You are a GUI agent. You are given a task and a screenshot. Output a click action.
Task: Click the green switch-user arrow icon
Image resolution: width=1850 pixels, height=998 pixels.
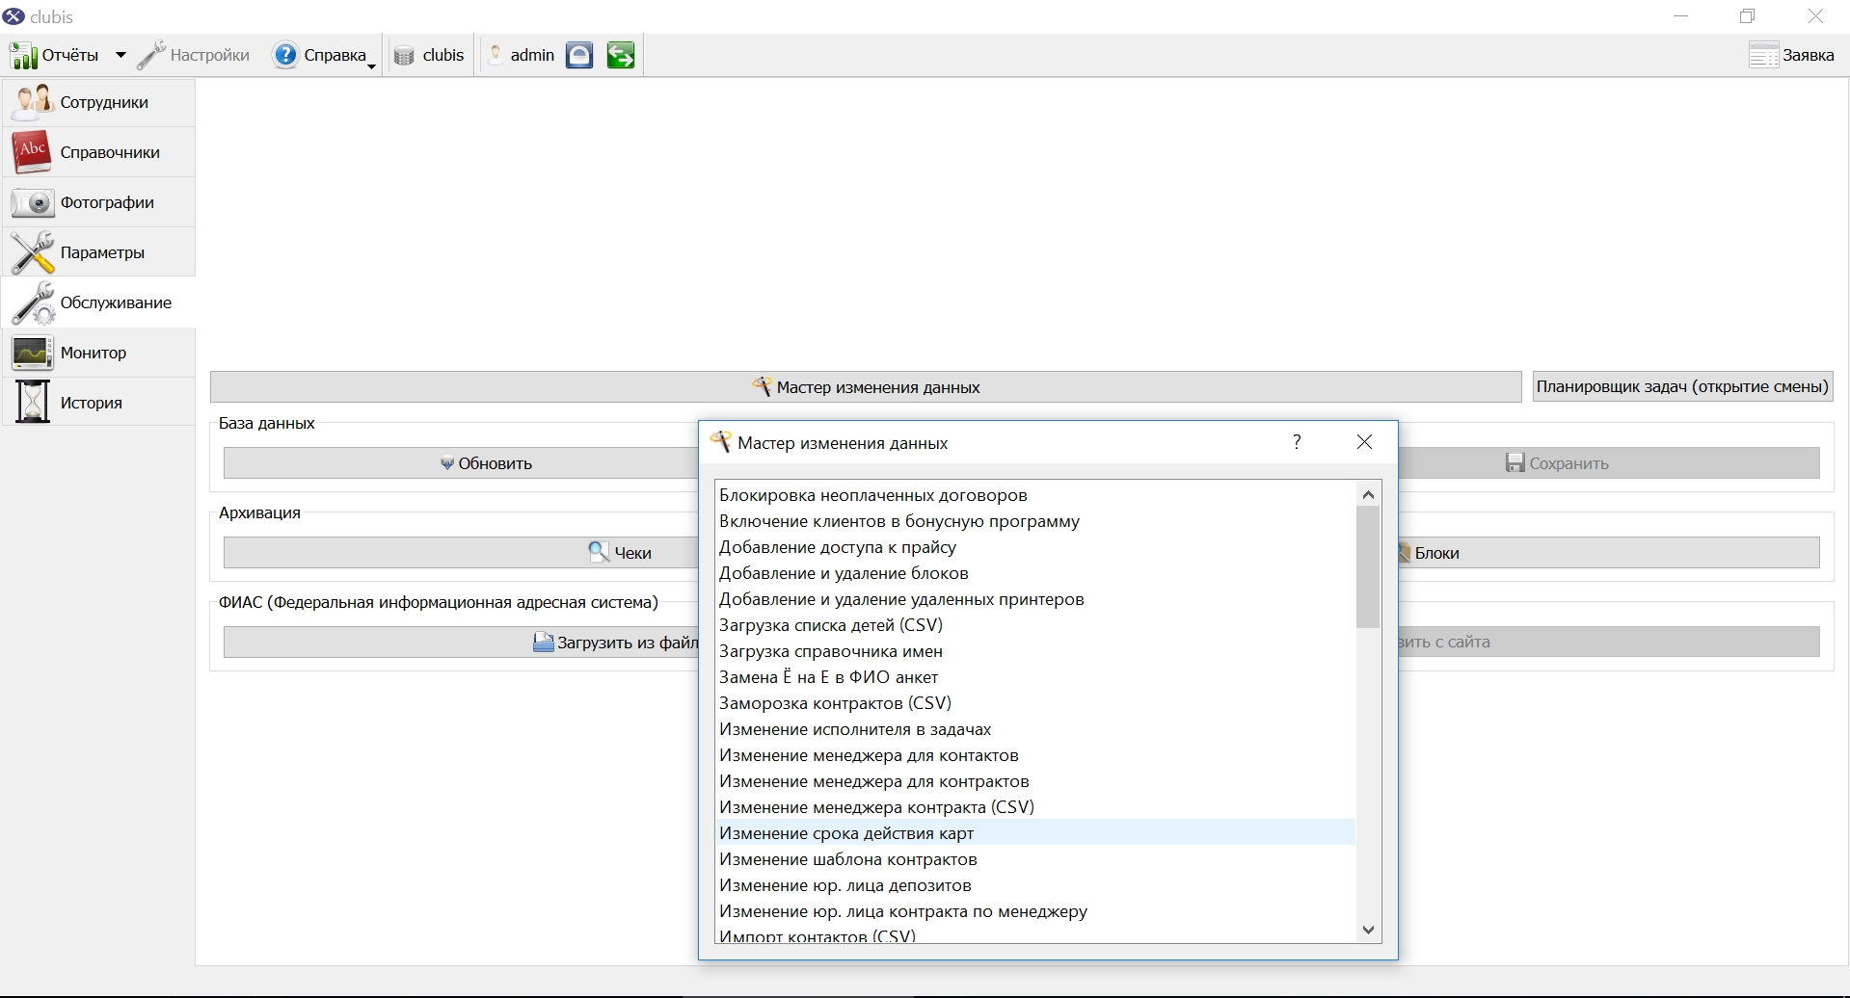(x=620, y=55)
